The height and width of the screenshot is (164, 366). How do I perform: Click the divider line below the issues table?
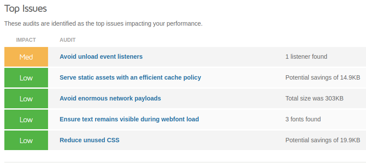click(x=185, y=162)
